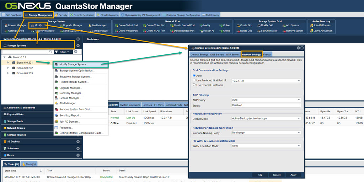This screenshot has width=364, height=182.
Task: Collapse the Bionic-6.0.2 grid tree node
Action: click(5, 57)
